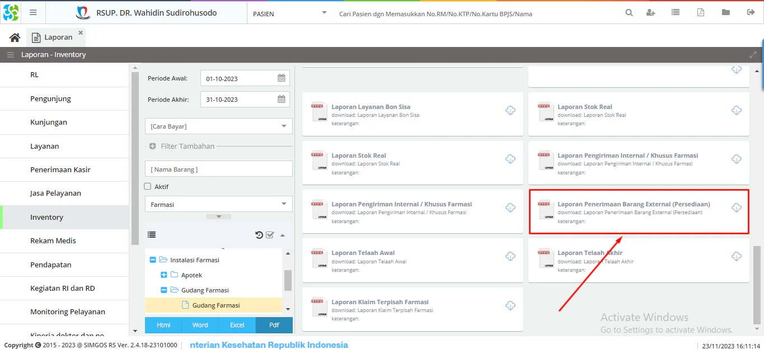Image resolution: width=764 pixels, height=354 pixels.
Task: Toggle the check-all icon above the tree
Action: 270,235
